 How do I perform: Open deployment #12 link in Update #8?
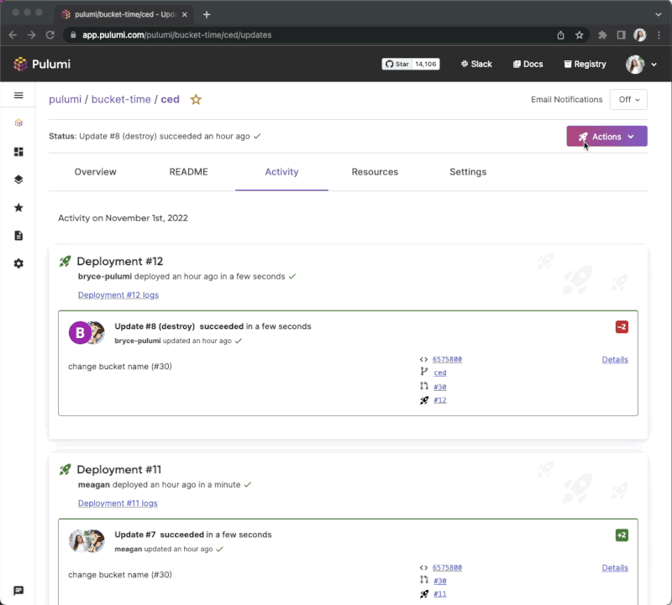[x=439, y=400]
